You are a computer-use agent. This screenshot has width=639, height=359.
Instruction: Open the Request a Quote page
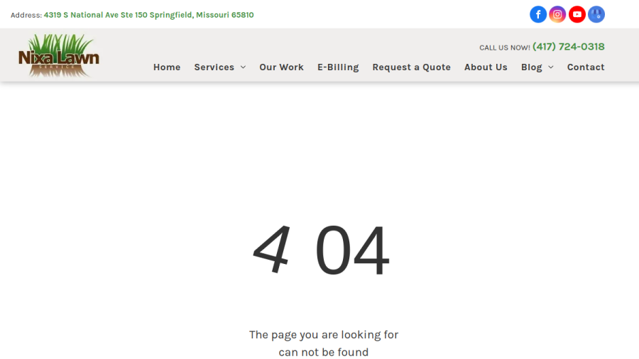pyautogui.click(x=412, y=67)
